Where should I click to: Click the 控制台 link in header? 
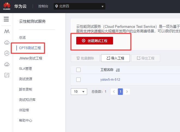click(x=43, y=6)
